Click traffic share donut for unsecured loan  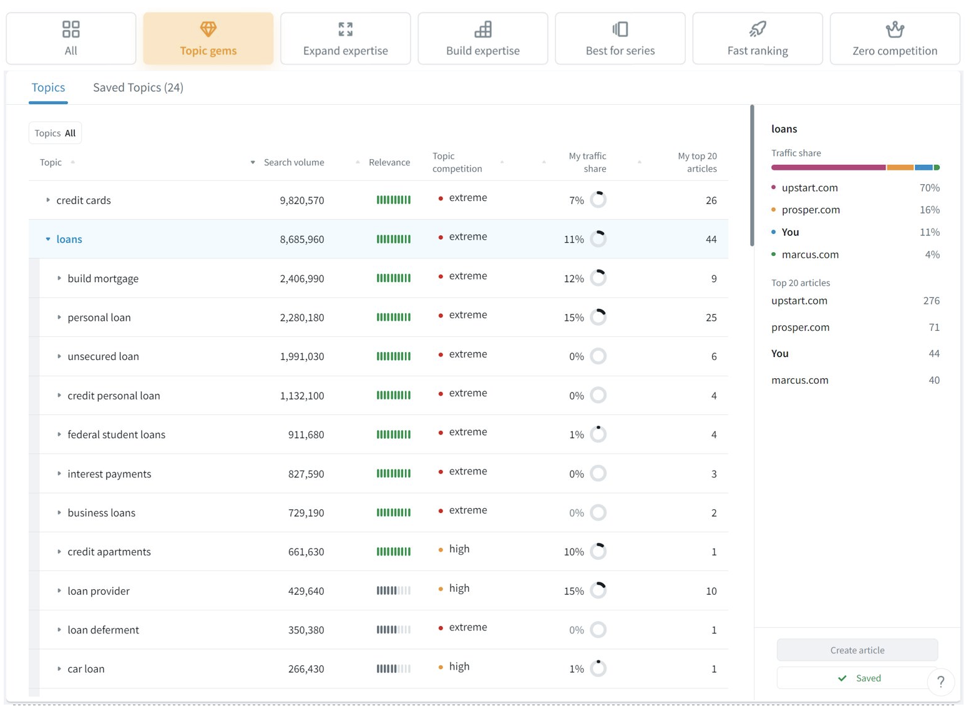coord(598,356)
